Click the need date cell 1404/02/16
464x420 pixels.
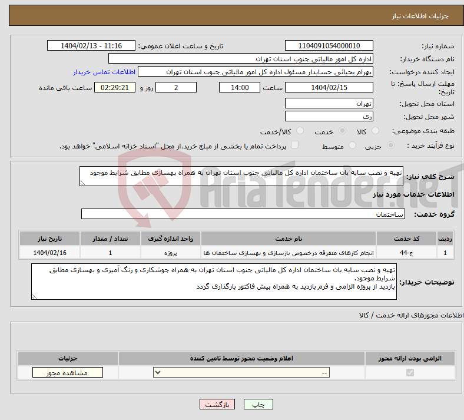pos(49,253)
